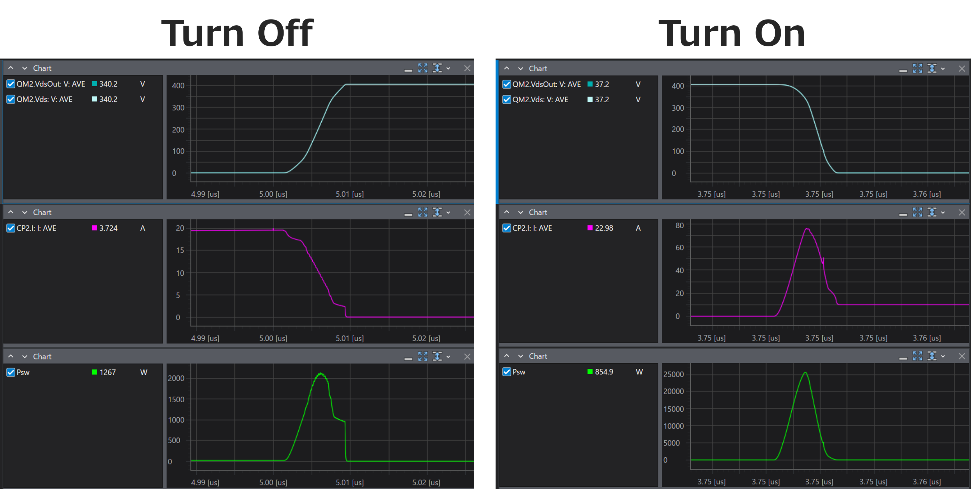The height and width of the screenshot is (489, 971).
Task: Move the Turn On current chart up
Action: pos(507,212)
